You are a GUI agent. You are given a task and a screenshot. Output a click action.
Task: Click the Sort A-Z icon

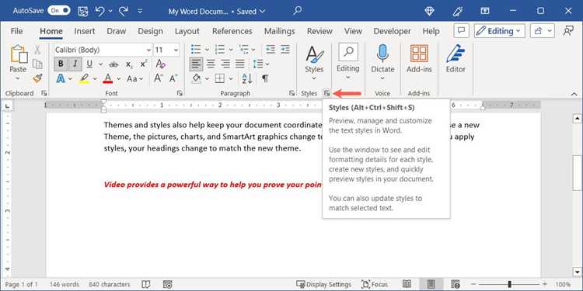coord(247,78)
